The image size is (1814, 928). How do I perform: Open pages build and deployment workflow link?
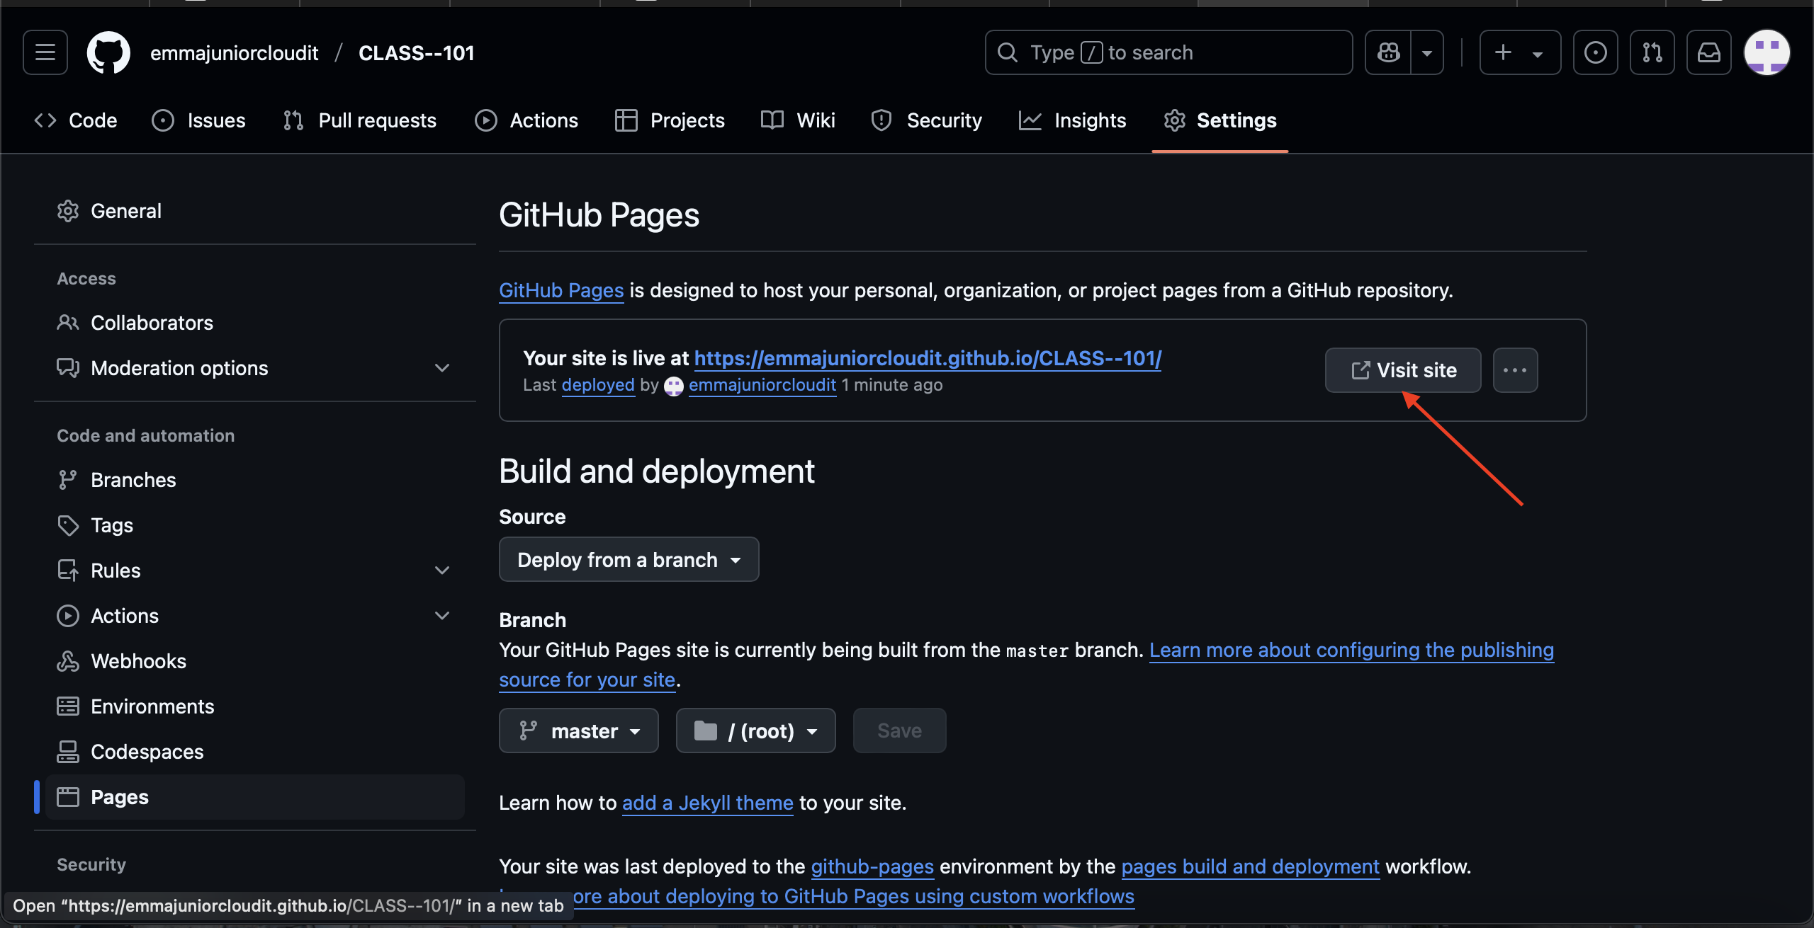coord(1251,866)
